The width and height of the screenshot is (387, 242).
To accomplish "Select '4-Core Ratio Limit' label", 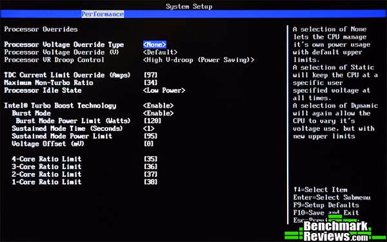I will tap(46, 159).
